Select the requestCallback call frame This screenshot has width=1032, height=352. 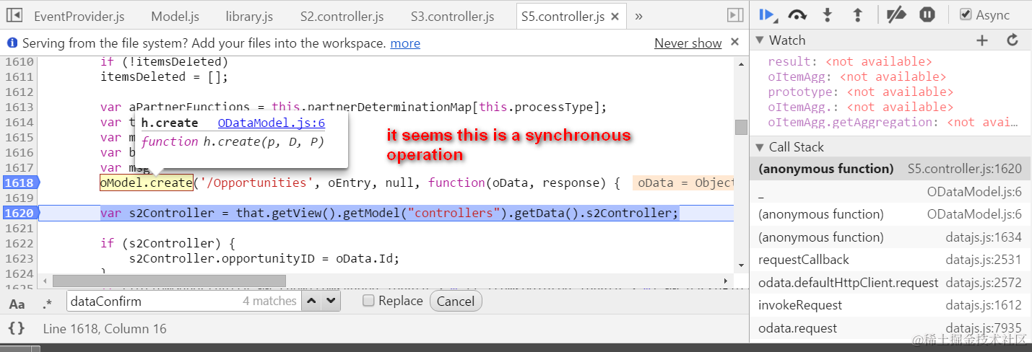[x=890, y=260]
